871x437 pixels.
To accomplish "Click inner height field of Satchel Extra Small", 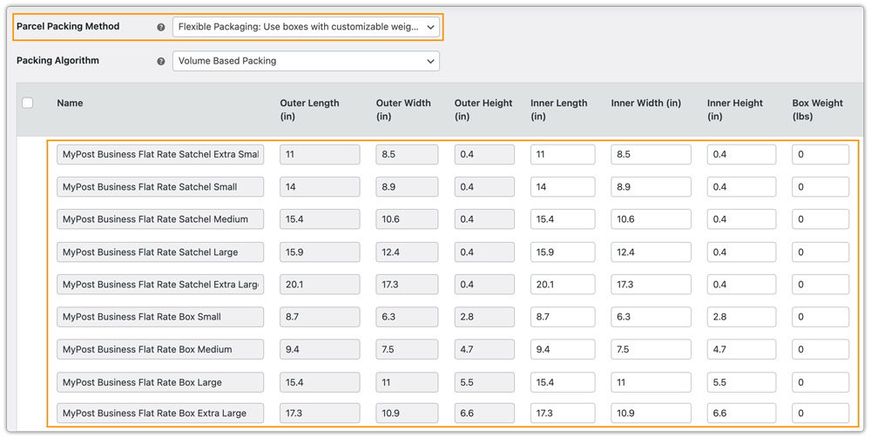I will pos(741,154).
